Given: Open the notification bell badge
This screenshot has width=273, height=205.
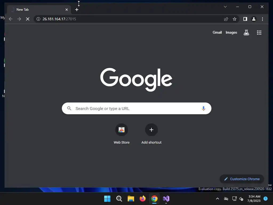Looking at the screenshot, I should (265, 198).
